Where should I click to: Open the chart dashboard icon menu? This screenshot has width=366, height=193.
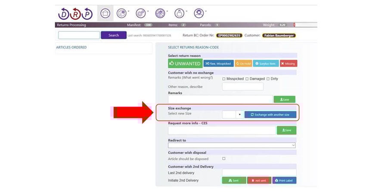[160, 13]
